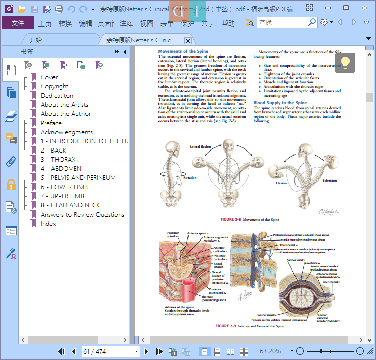Close the Netter's Clinical document tab
The width and height of the screenshot is (376, 360).
(x=188, y=41)
